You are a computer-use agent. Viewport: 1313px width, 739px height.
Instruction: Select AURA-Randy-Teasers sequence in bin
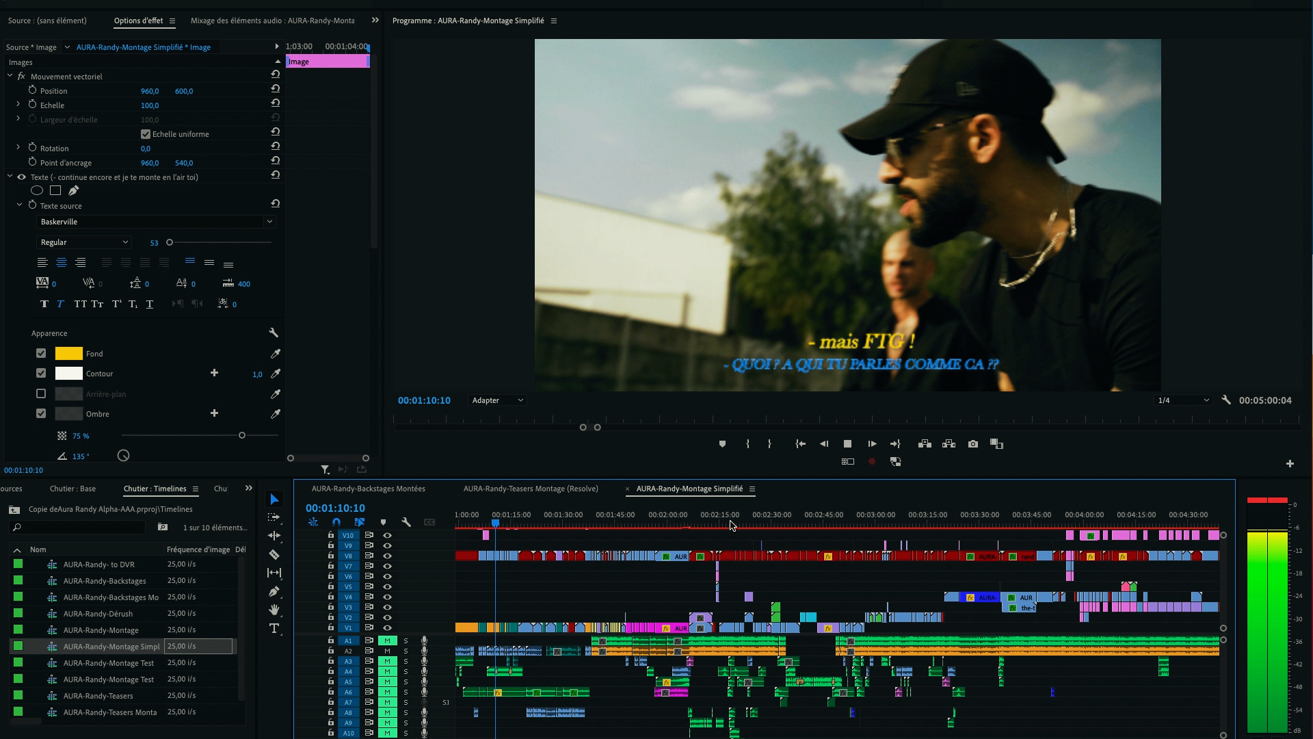point(98,696)
